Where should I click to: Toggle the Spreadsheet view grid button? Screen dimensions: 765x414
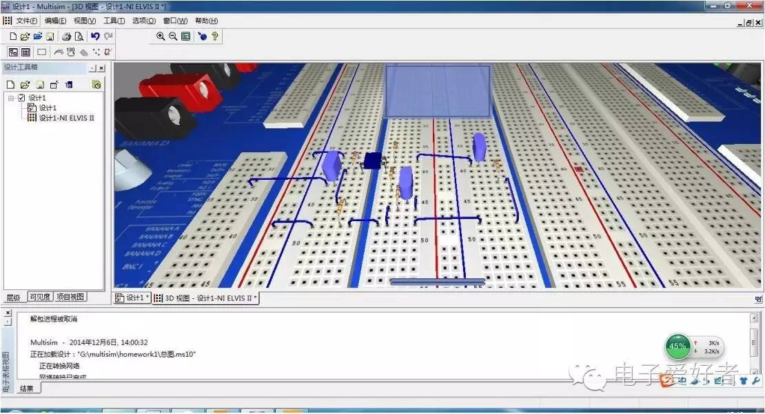pos(26,52)
